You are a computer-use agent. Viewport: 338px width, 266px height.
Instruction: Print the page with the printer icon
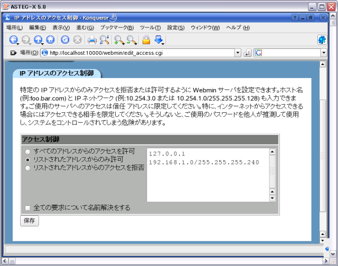(92, 40)
